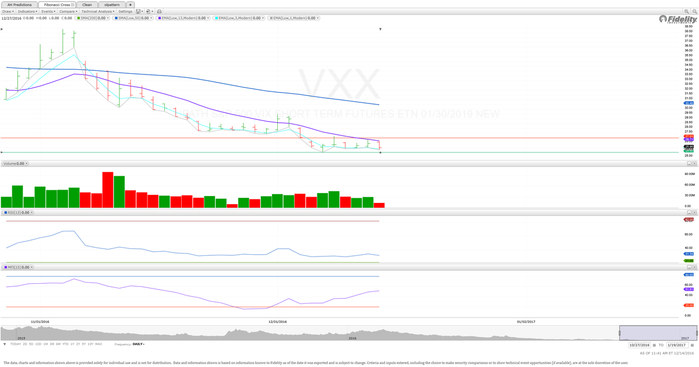Open the MFI(15) panel options pill
The image size is (699, 367).
(17, 267)
